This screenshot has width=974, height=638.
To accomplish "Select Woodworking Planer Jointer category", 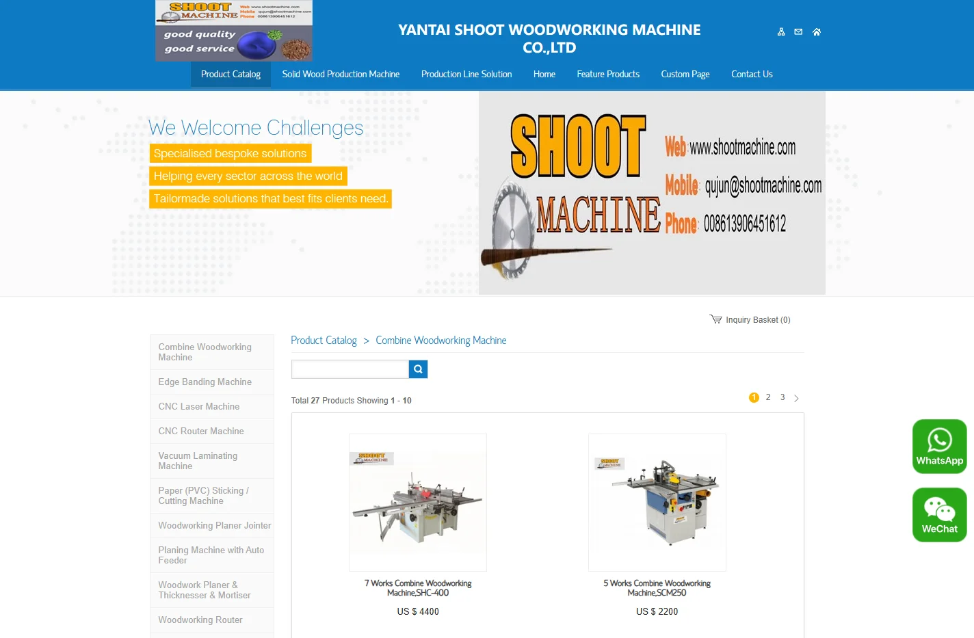I will pyautogui.click(x=212, y=526).
